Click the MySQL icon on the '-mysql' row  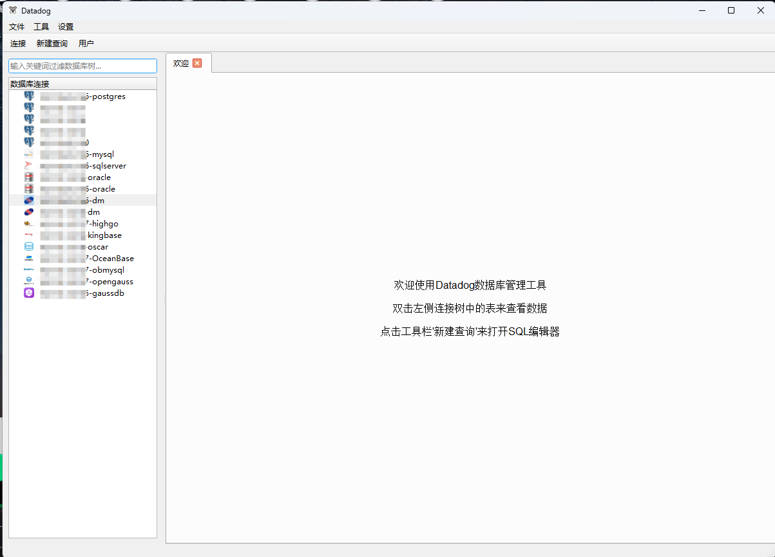29,154
